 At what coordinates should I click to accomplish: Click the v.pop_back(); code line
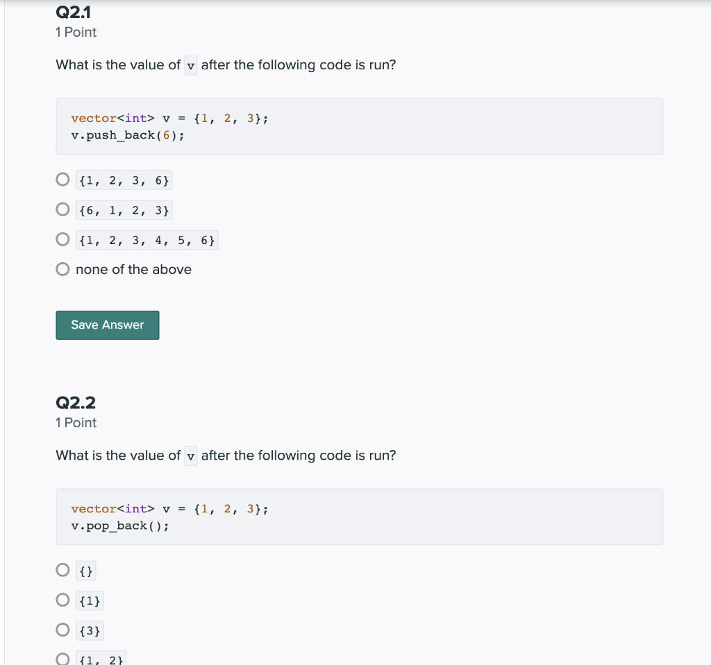(x=120, y=526)
